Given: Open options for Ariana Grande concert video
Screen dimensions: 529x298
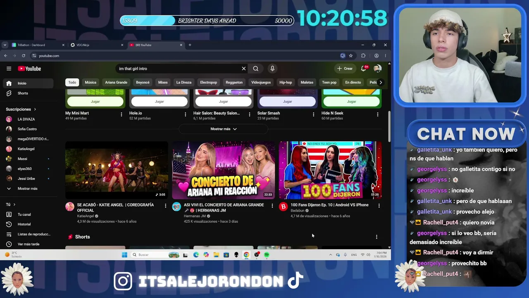Looking at the screenshot, I should click(272, 206).
